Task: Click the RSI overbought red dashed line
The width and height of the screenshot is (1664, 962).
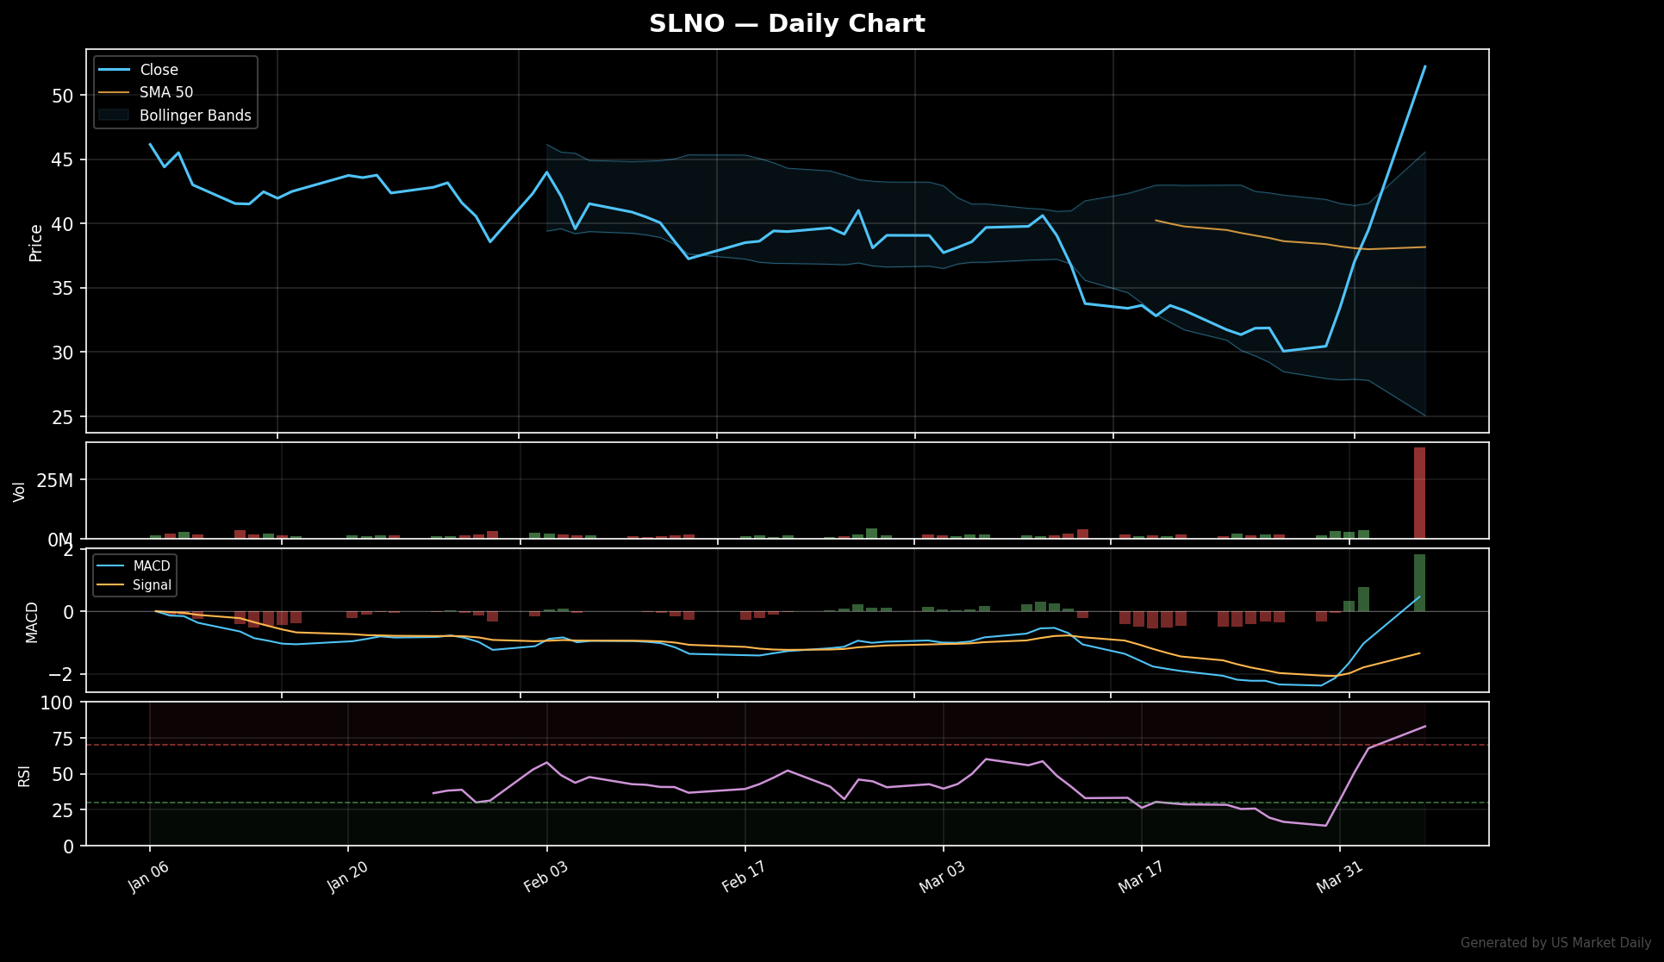Action: click(x=776, y=745)
